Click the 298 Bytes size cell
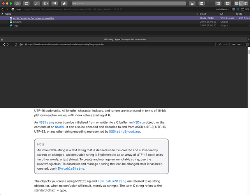Screen dimensions: 250x195 [x=244, y=18]
